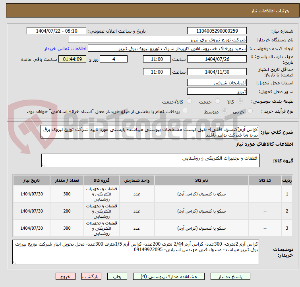Viewport: 300px width, 287px height.
Task: Click the deadline time field 11:00 beside 1404/07/26
Action: [x=157, y=59]
